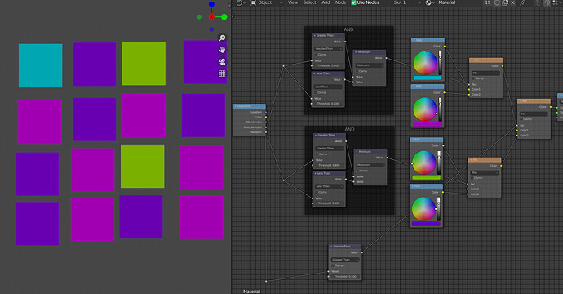The height and width of the screenshot is (294, 563).
Task: Click Threshold 0.800 field on second AND Less Than node
Action: click(330, 203)
